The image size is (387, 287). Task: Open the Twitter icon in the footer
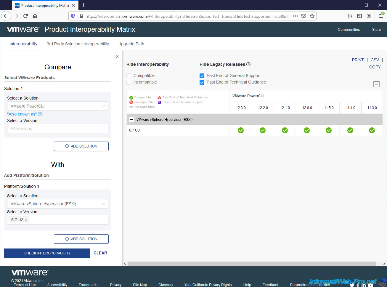352,285
